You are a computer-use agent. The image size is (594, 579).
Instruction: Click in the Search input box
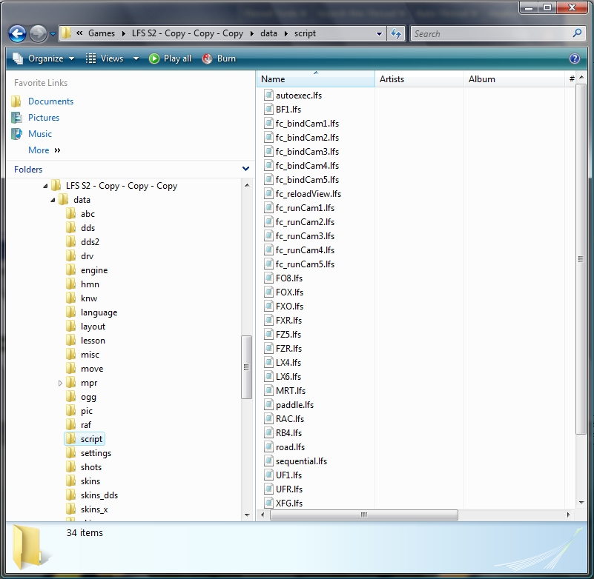coord(492,33)
